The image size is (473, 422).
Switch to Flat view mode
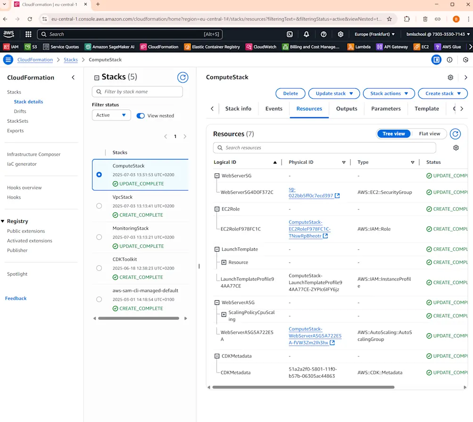(429, 134)
